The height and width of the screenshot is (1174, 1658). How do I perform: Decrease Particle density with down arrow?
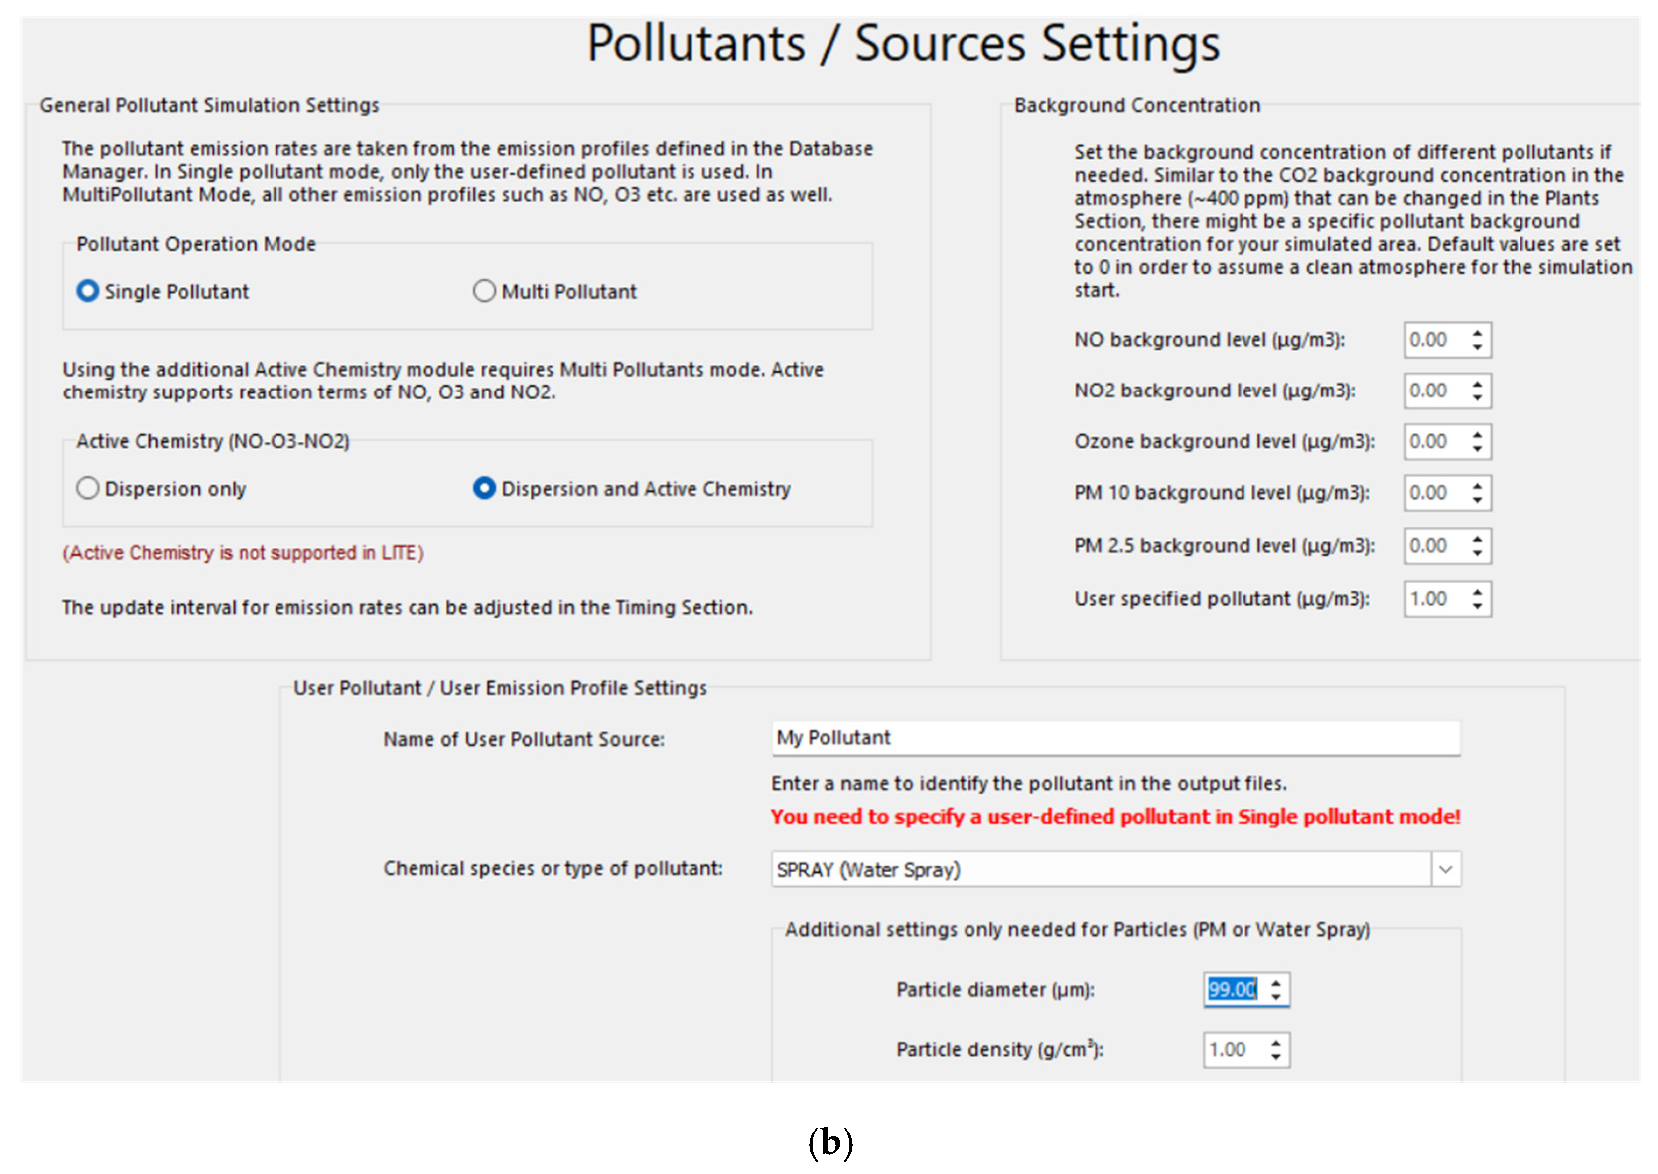[x=1276, y=1057]
